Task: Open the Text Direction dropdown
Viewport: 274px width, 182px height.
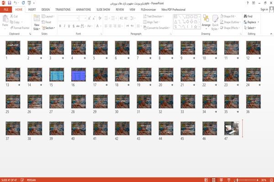Action: 153,16
